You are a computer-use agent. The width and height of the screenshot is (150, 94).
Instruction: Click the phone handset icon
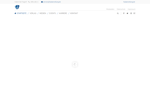tap(29, 2)
